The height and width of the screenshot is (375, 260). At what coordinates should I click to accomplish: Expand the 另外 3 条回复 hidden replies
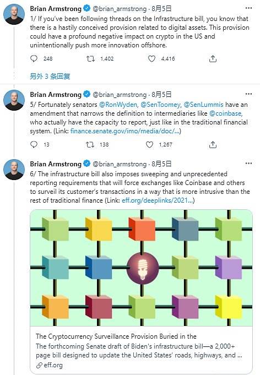[x=50, y=77]
